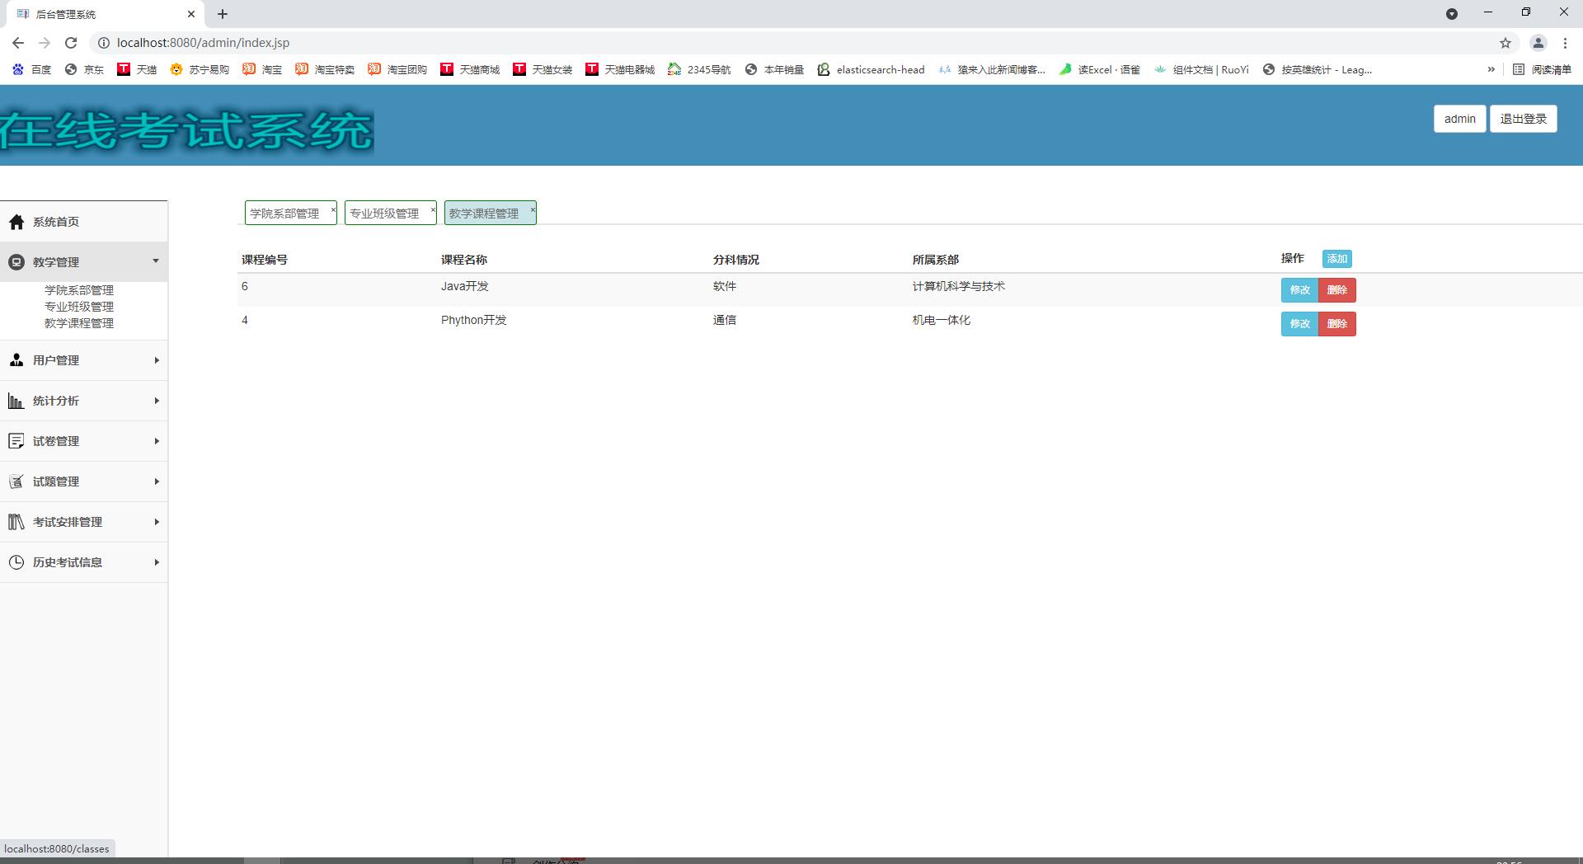Expand the 试卷管理 menu arrow

point(157,441)
